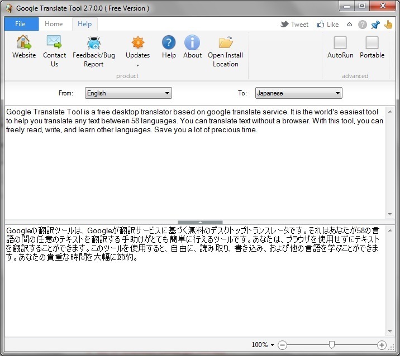Click the zoom slider handle
This screenshot has height=356, width=400.
(332, 345)
